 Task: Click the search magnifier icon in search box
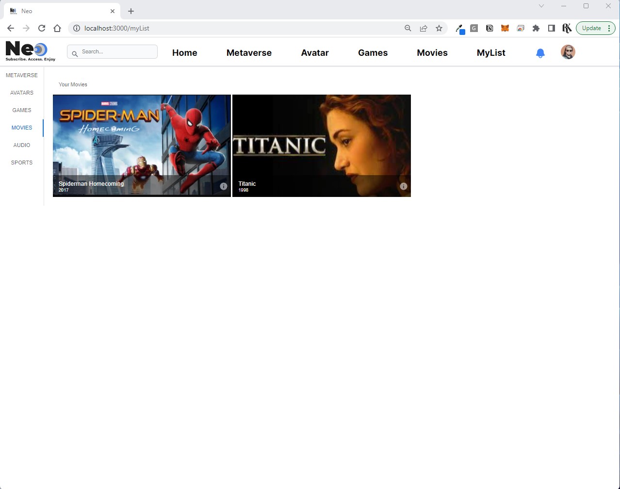(x=75, y=53)
